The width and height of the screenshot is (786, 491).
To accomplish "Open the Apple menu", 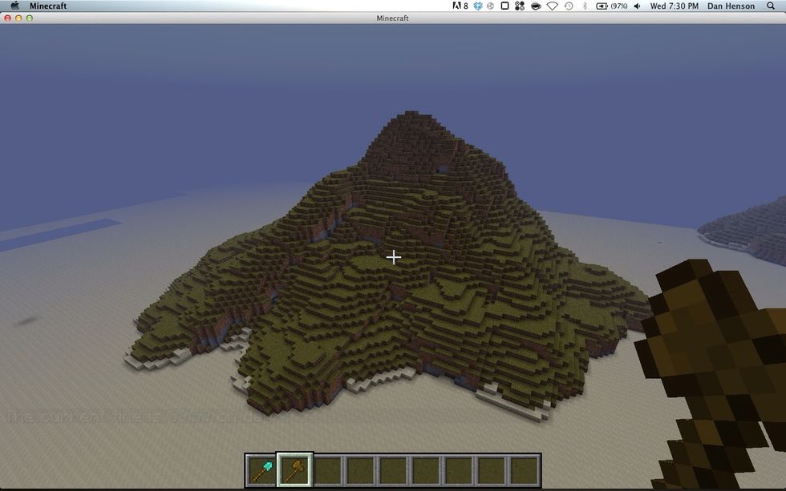I will pos(14,6).
